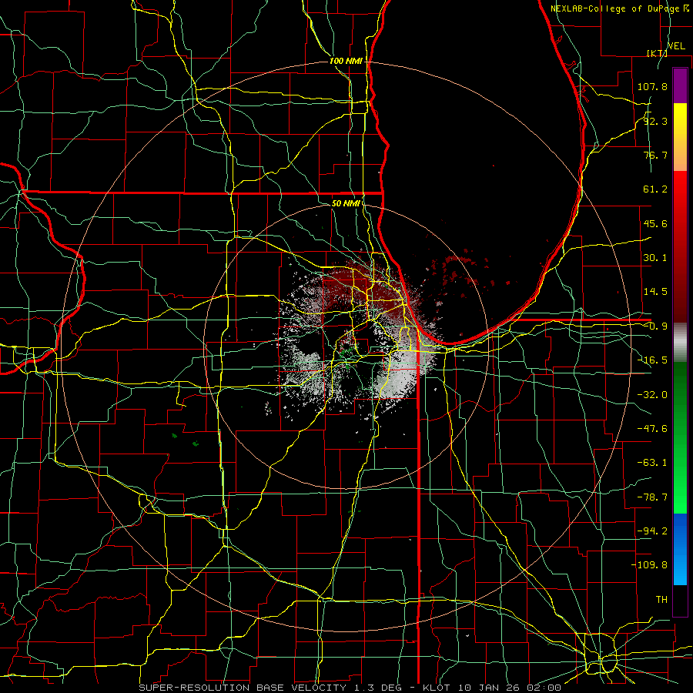Image resolution: width=693 pixels, height=693 pixels.
Task: Click the -109.8 legend value
Action: tap(649, 565)
